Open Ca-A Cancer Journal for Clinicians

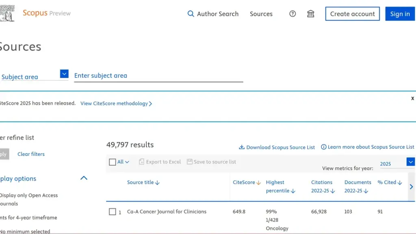click(167, 212)
